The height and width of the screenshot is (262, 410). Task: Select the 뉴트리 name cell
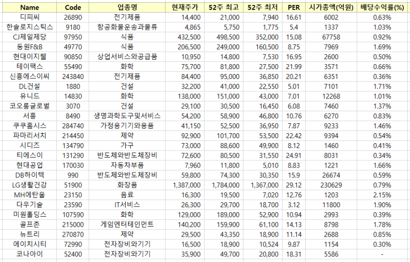pyautogui.click(x=30, y=234)
